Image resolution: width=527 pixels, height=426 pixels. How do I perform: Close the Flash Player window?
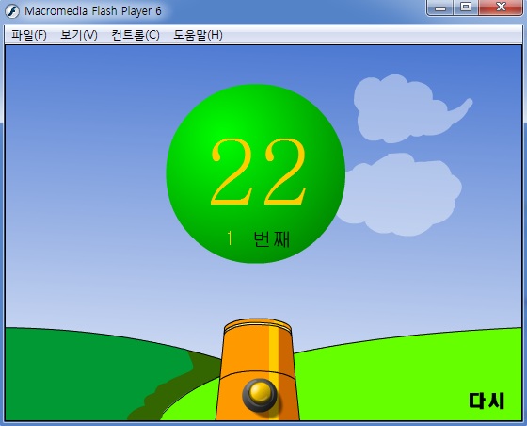(x=501, y=8)
